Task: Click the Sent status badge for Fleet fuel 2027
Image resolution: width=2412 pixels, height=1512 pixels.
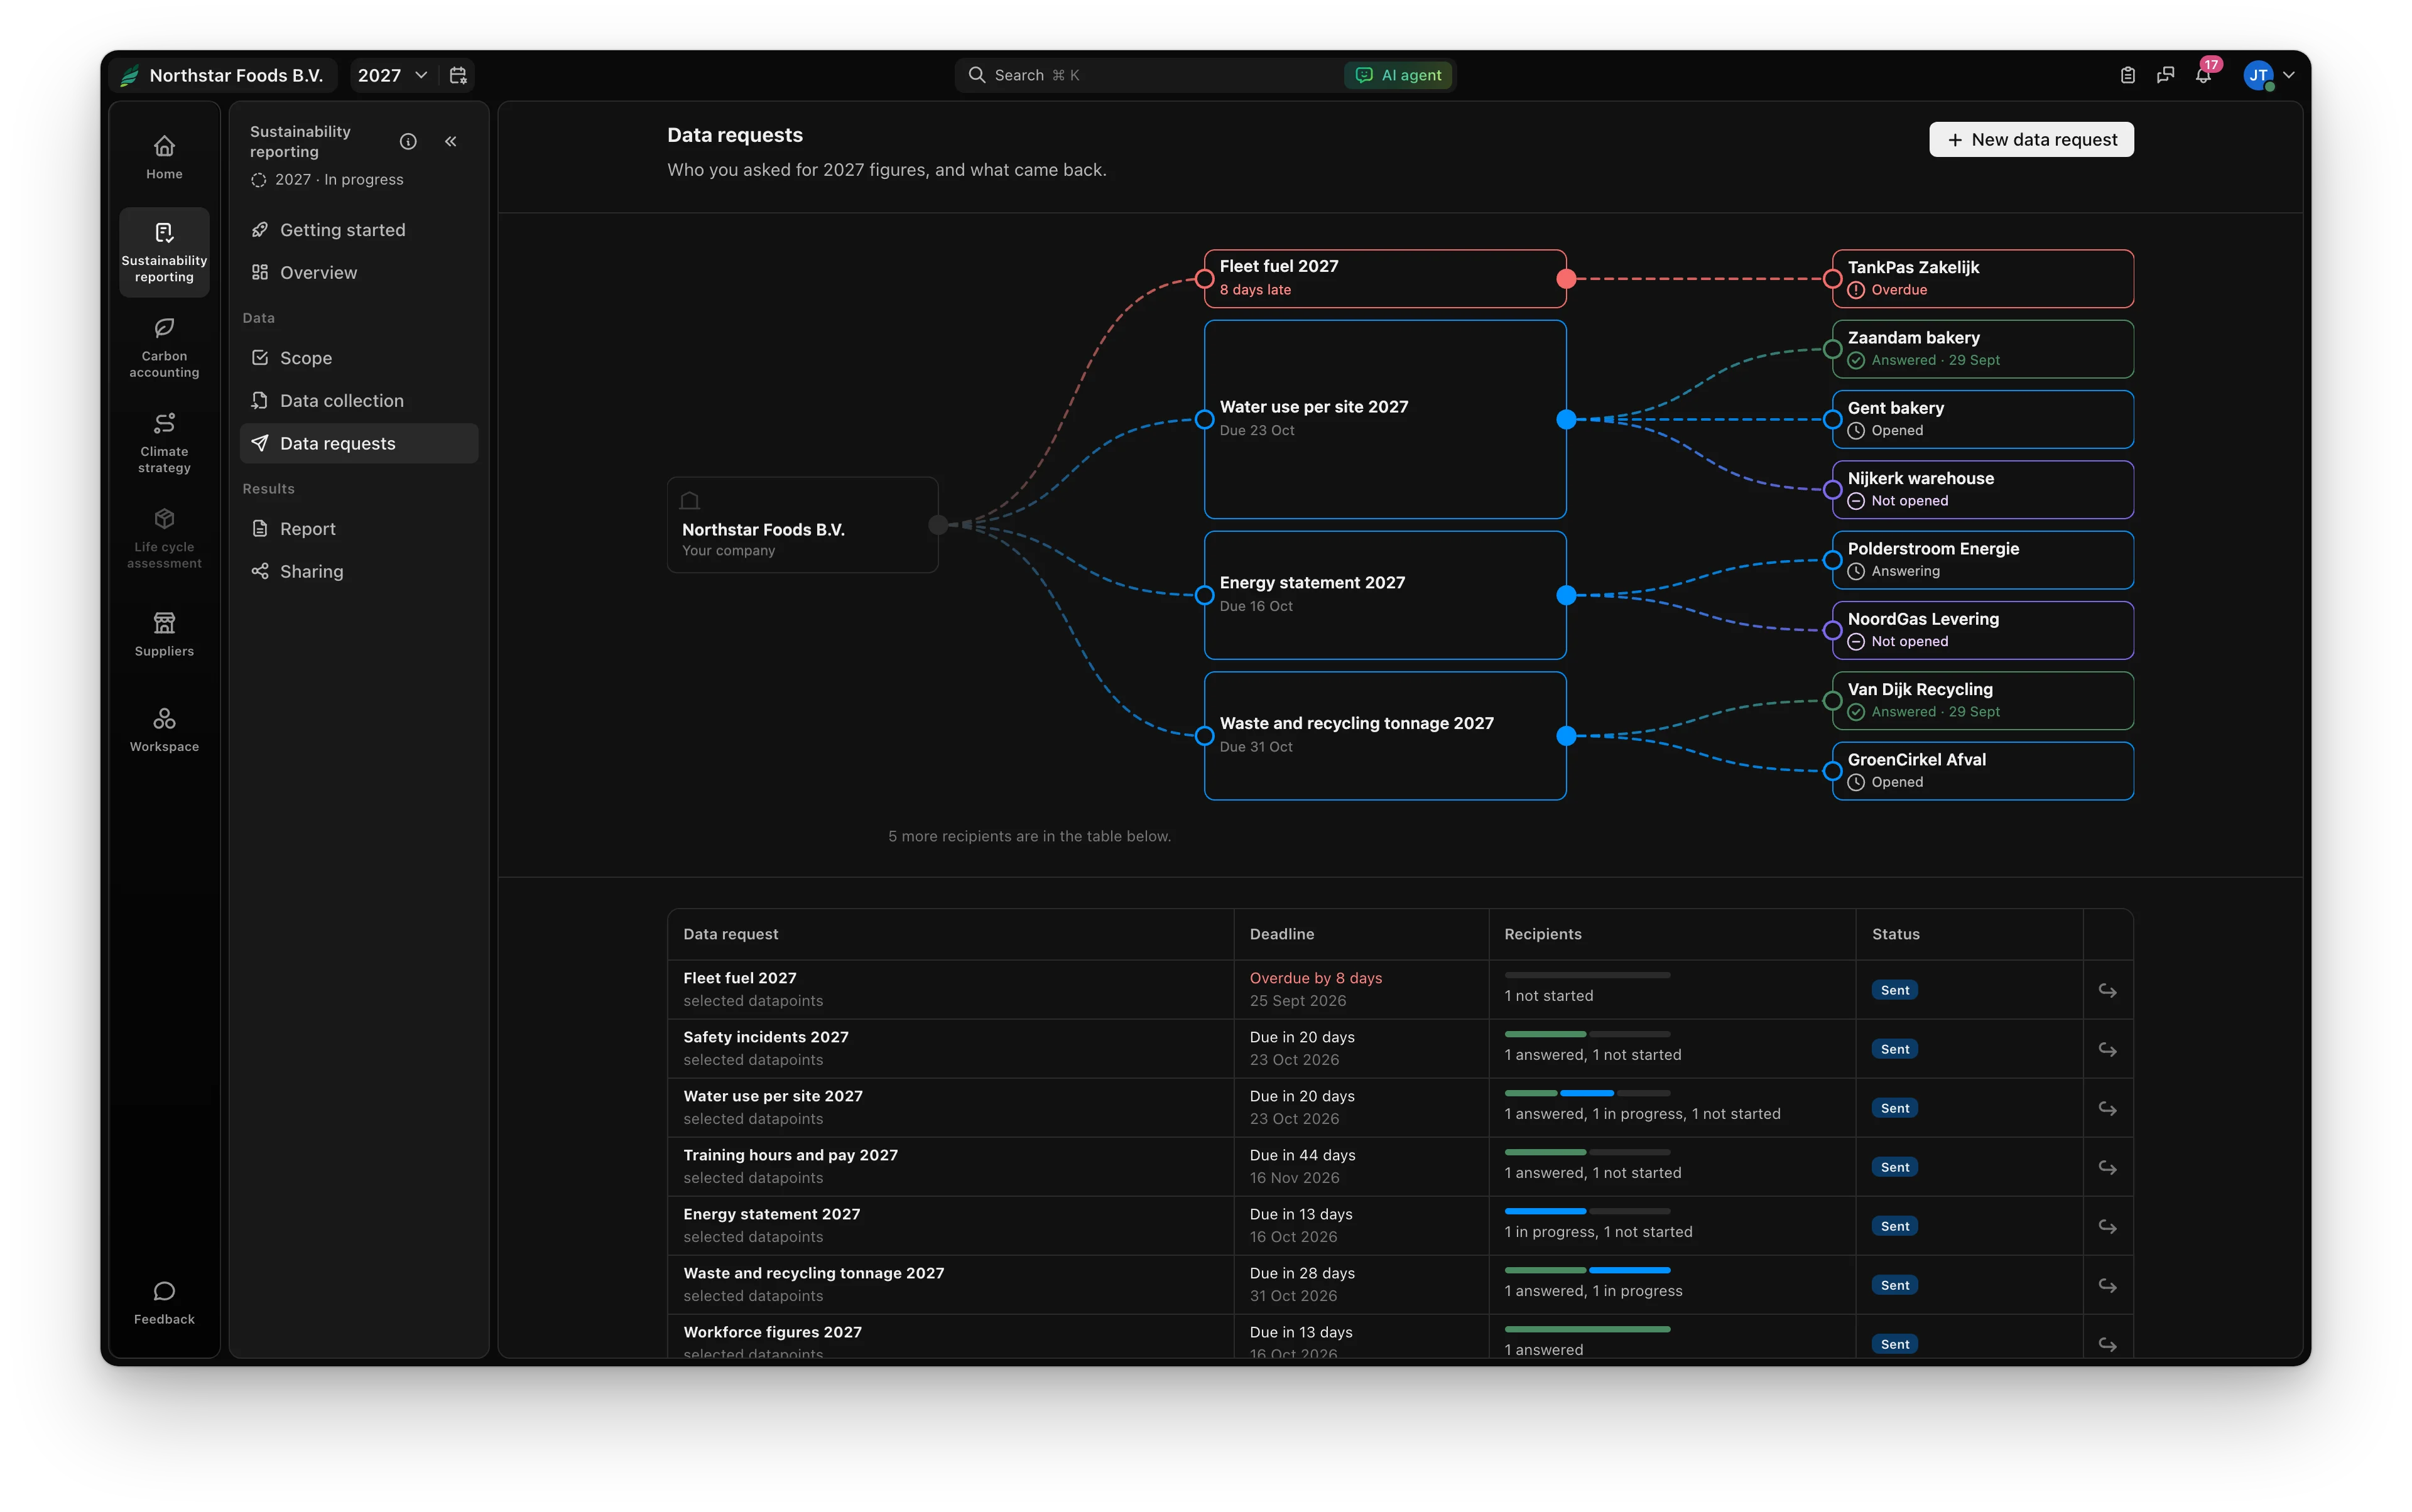Action: pyautogui.click(x=1894, y=990)
